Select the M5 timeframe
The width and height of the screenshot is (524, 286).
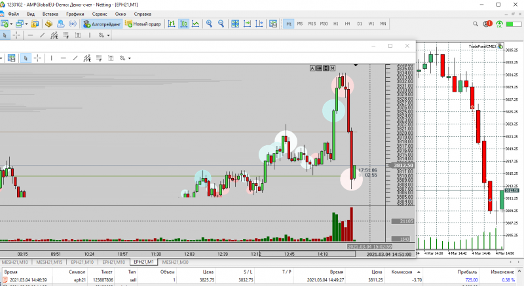pyautogui.click(x=300, y=24)
